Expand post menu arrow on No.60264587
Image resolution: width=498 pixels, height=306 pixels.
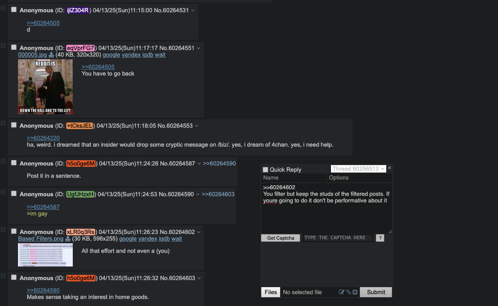click(199, 163)
